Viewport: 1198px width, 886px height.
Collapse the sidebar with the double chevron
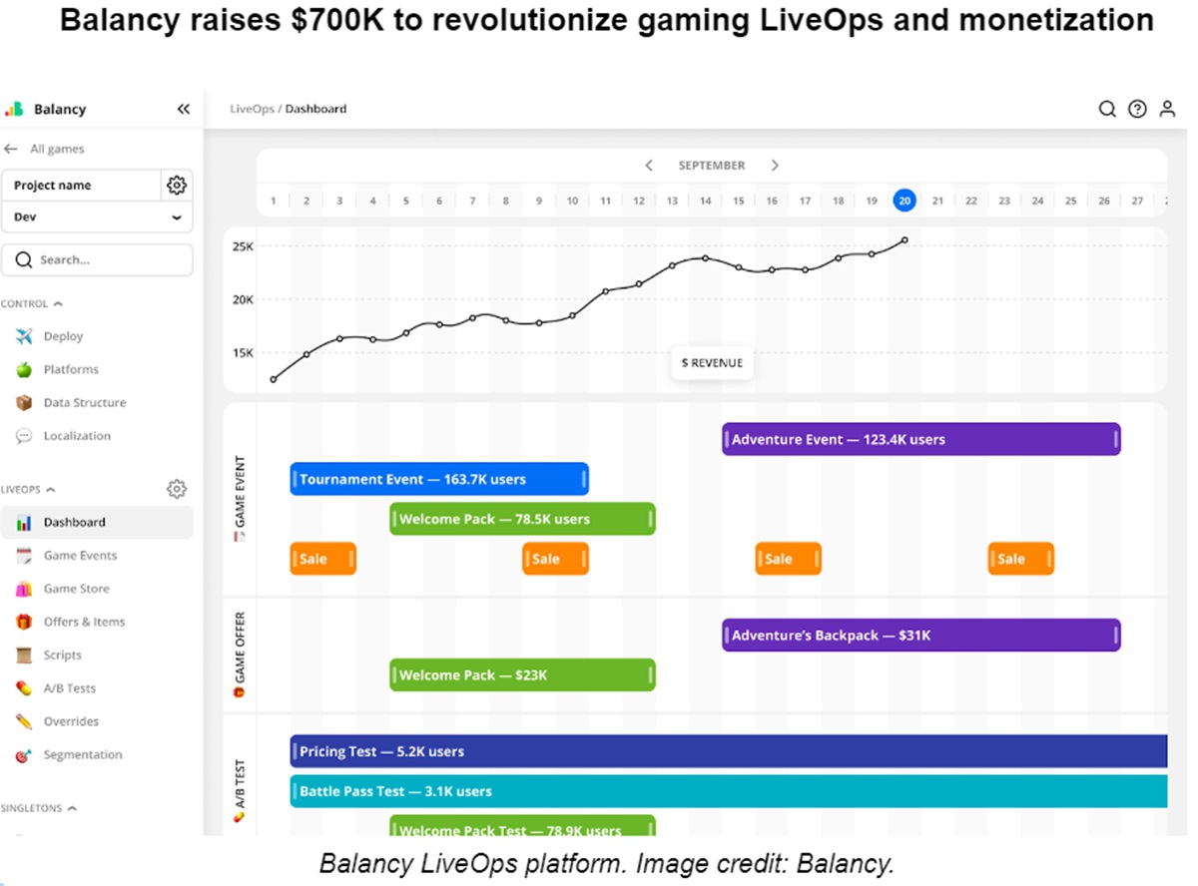[x=183, y=109]
